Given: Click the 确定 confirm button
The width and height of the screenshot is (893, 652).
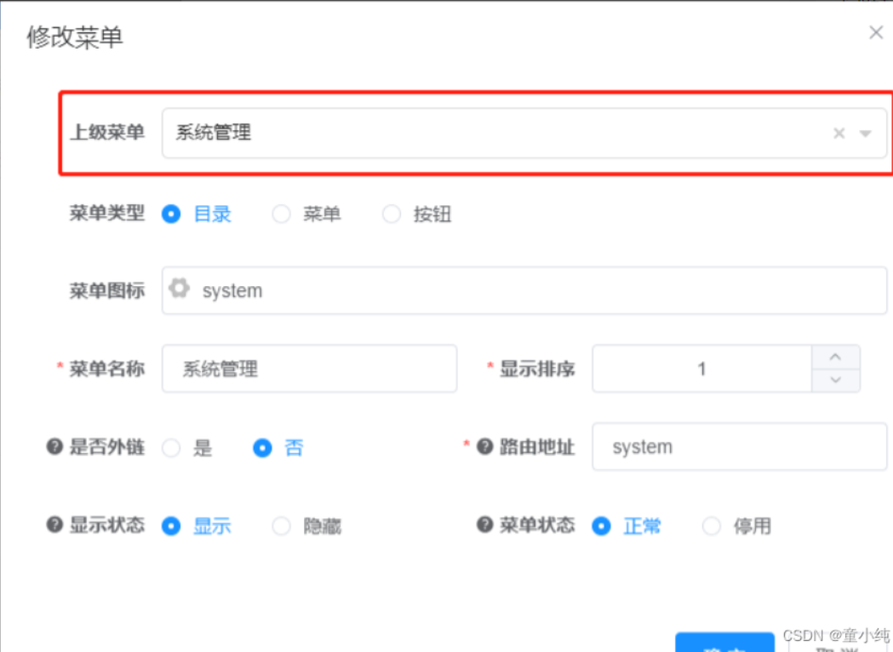Looking at the screenshot, I should coord(724,644).
